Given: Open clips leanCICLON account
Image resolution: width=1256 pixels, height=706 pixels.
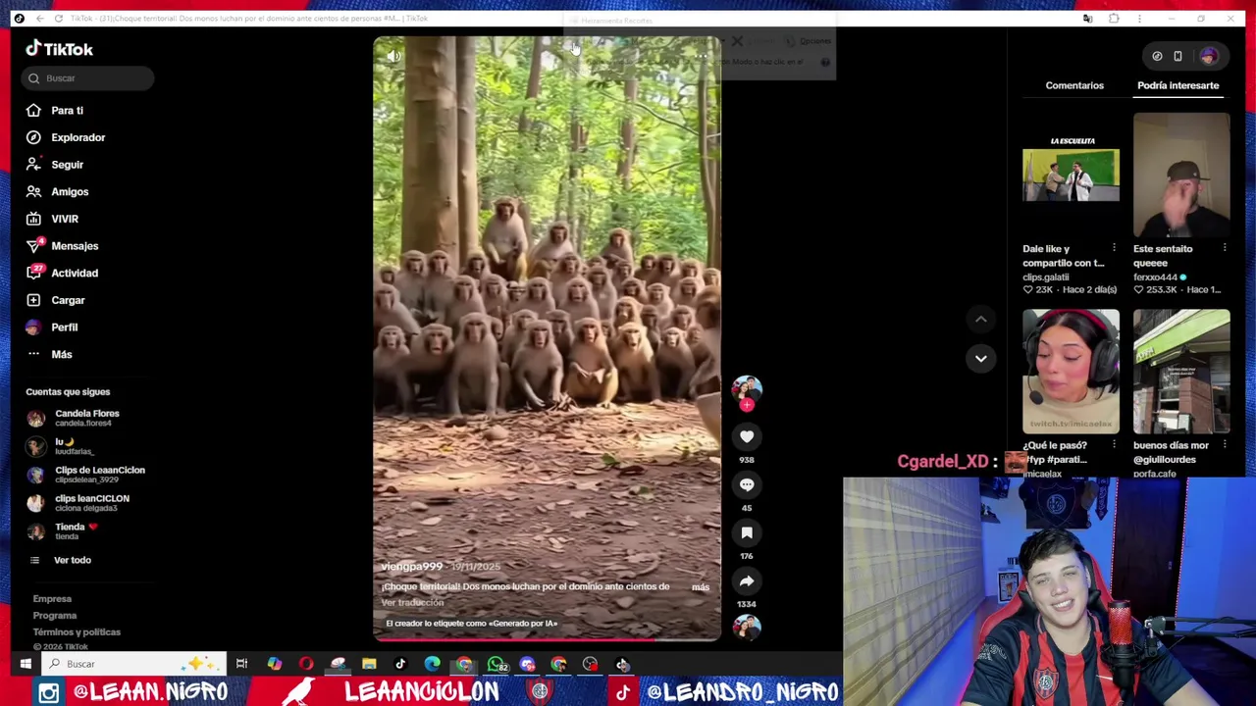Looking at the screenshot, I should [x=78, y=503].
